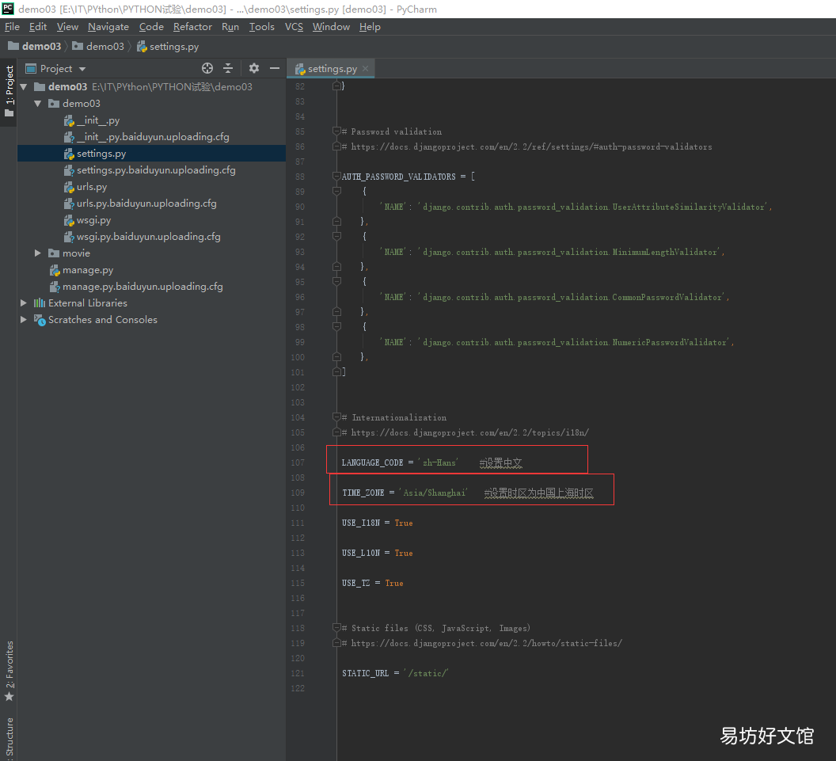Open the Window menu
Screen dimensions: 836x761
coord(331,27)
